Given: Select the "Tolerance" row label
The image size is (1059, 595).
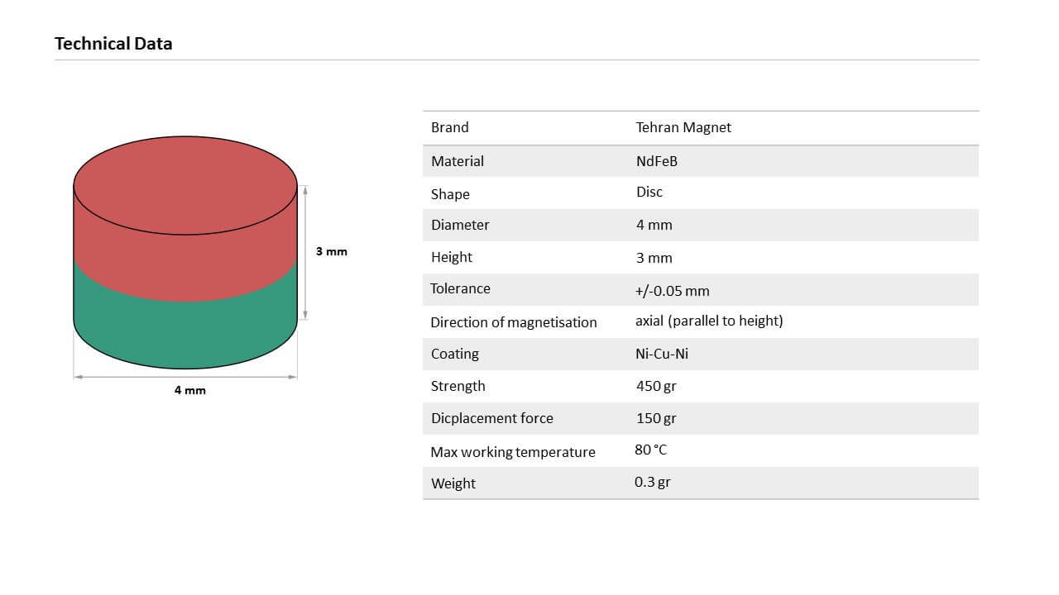Looking at the screenshot, I should [x=460, y=288].
